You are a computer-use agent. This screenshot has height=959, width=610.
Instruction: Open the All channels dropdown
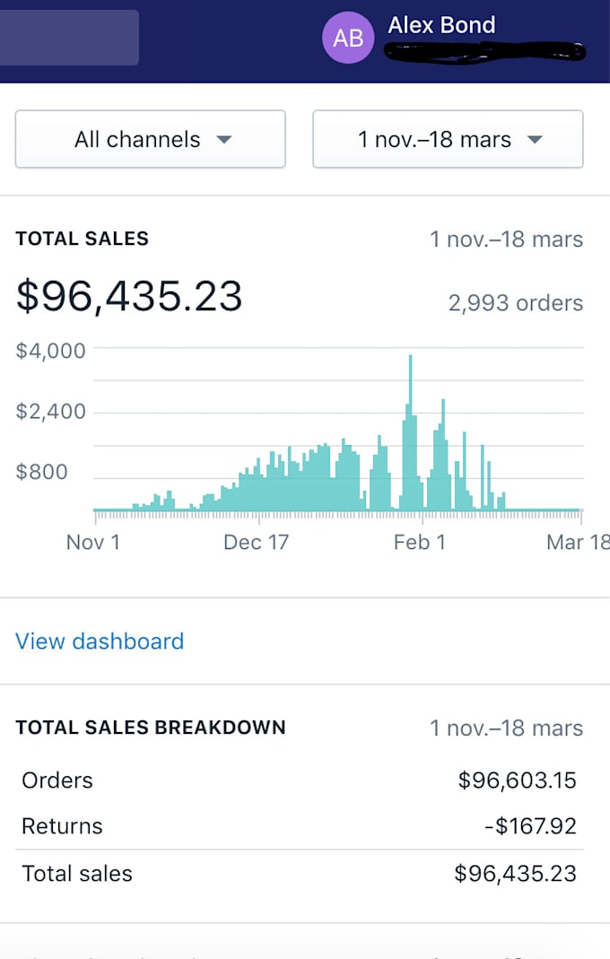150,139
